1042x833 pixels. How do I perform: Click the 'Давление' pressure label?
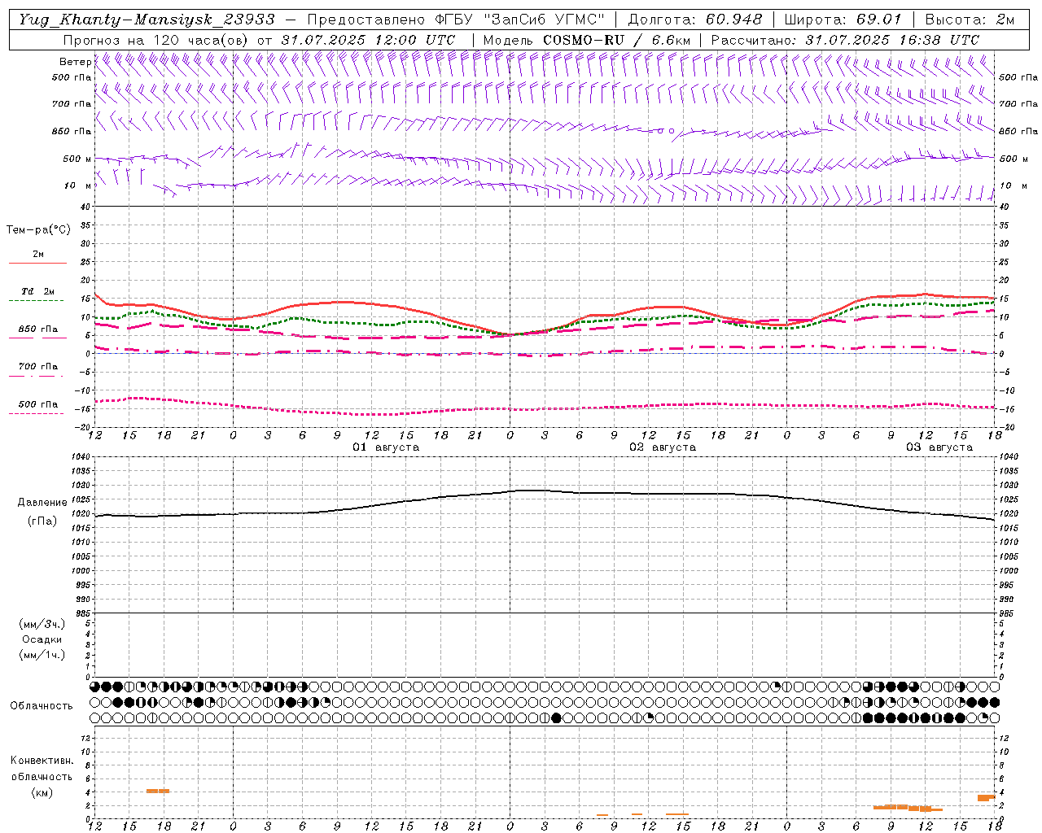coord(42,503)
